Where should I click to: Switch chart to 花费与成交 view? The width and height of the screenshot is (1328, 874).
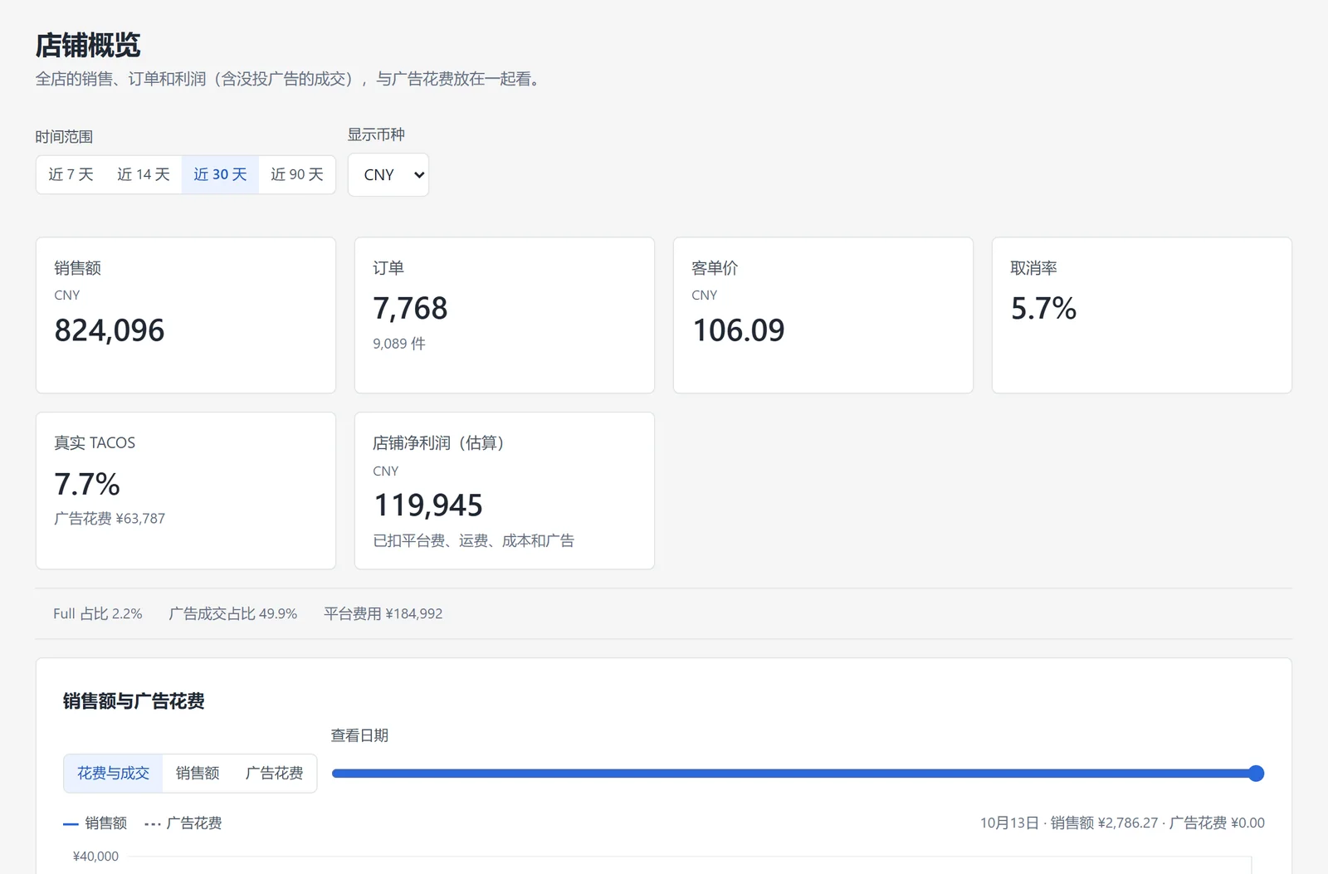pyautogui.click(x=113, y=774)
